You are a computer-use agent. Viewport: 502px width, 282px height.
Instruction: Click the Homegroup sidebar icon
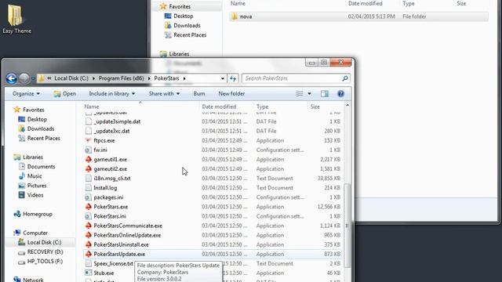(x=17, y=214)
